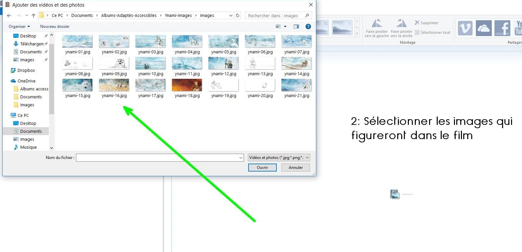The width and height of the screenshot is (522, 252).
Task: Refresh the images folder view
Action: [238, 16]
